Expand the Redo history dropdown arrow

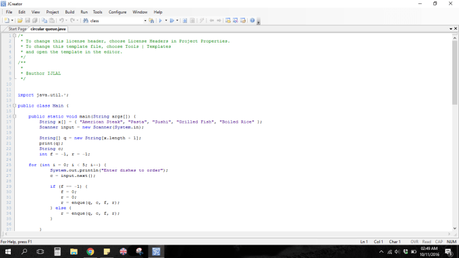pyautogui.click(x=77, y=20)
